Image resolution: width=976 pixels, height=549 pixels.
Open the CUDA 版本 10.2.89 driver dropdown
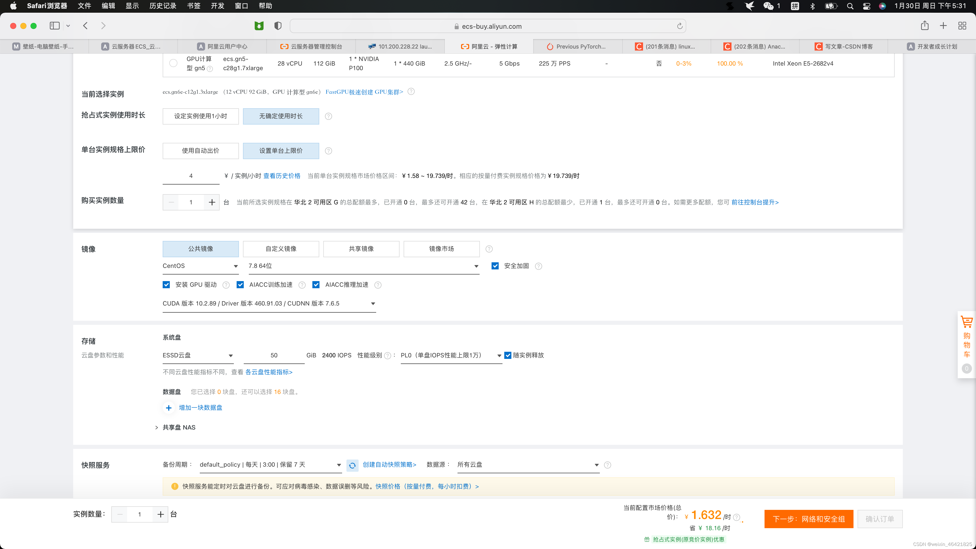pos(269,303)
